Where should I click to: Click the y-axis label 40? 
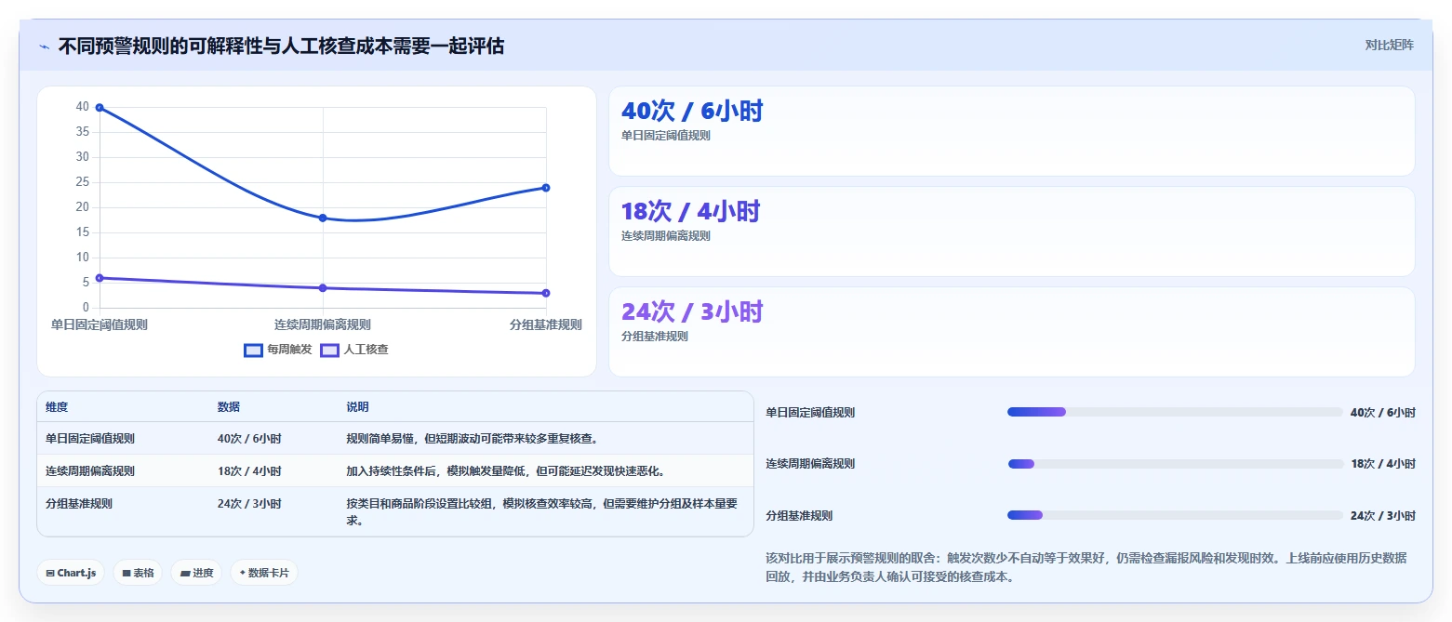coord(83,107)
